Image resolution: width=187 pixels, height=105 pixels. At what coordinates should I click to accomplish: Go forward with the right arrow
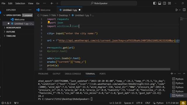tap(57, 3)
